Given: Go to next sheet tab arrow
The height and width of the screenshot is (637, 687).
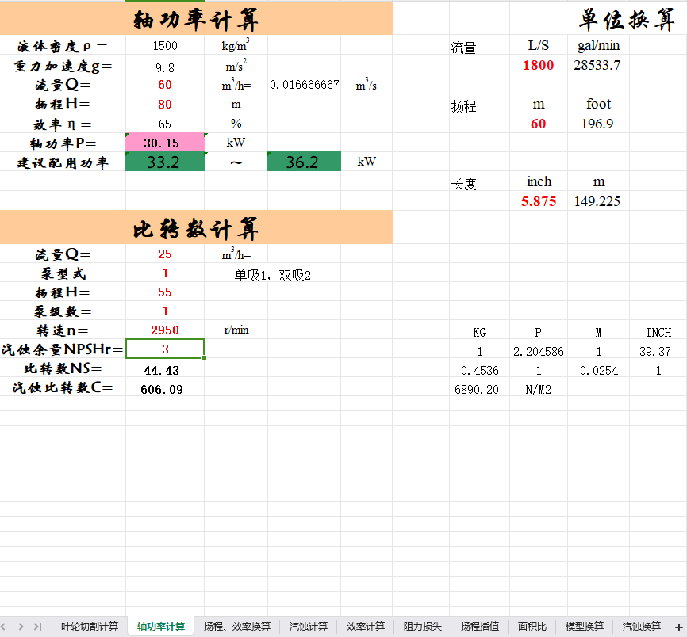Looking at the screenshot, I should (21, 627).
